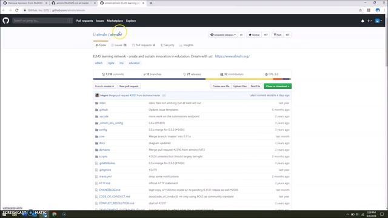View the 32 contributors link
This screenshot has height=218, width=388.
pos(232,74)
